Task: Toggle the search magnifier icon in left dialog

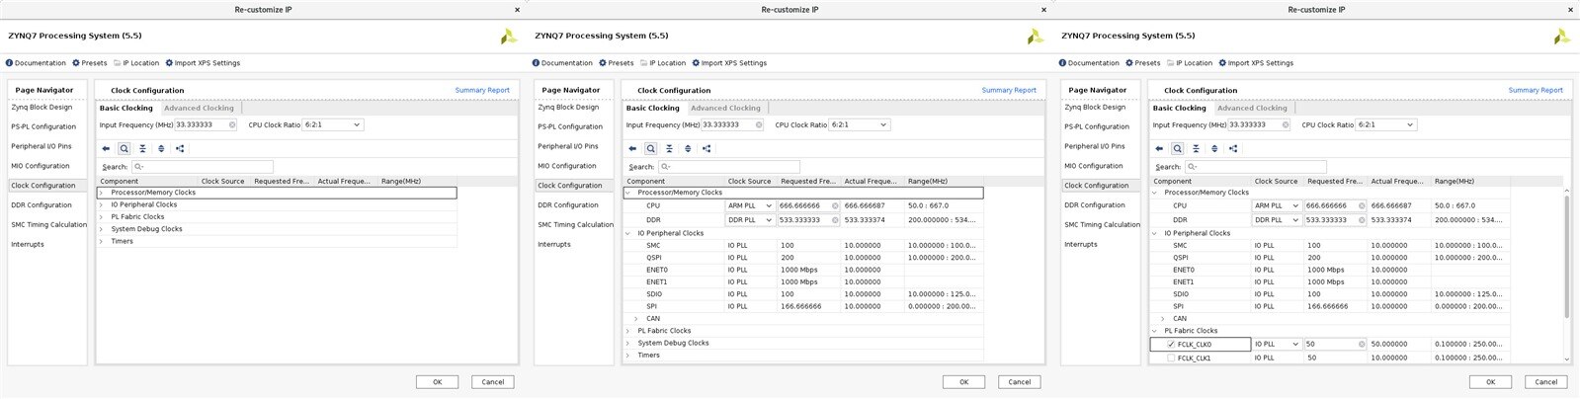Action: coord(124,148)
